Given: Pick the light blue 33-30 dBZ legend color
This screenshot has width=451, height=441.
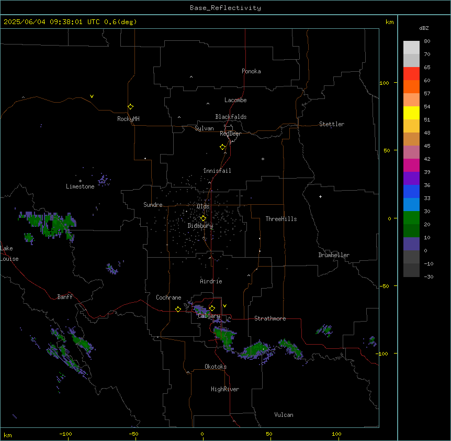Looking at the screenshot, I should 411,205.
